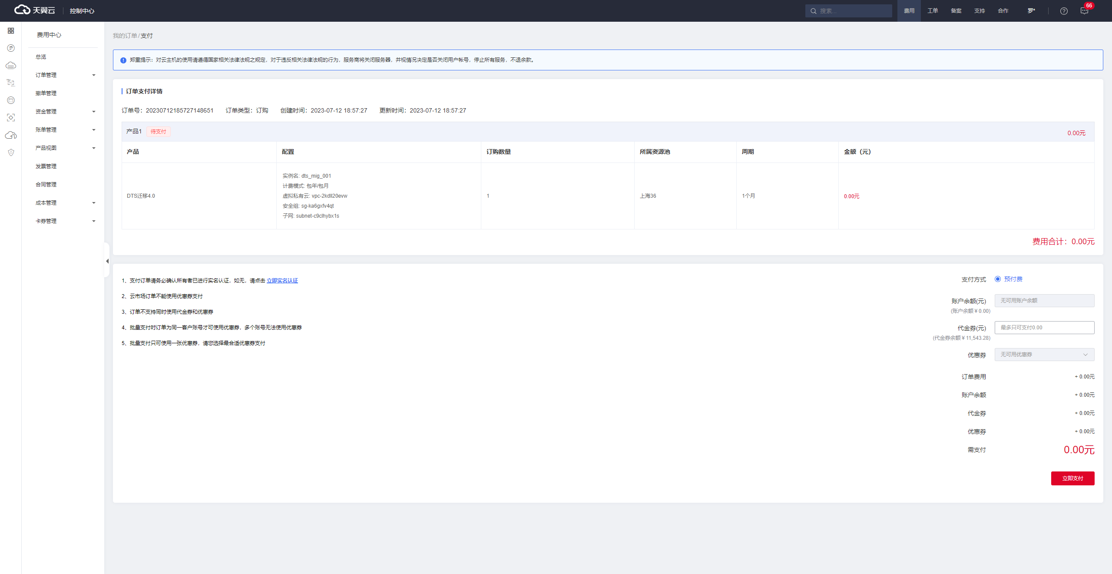The image size is (1112, 574).
Task: Open the help question mark icon
Action: [1063, 11]
